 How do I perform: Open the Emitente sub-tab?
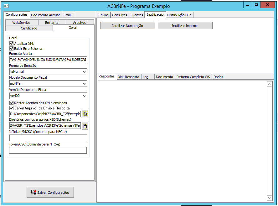tap(52, 23)
